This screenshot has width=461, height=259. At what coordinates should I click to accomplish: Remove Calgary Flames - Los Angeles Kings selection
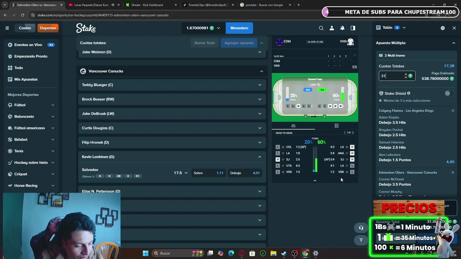453,110
